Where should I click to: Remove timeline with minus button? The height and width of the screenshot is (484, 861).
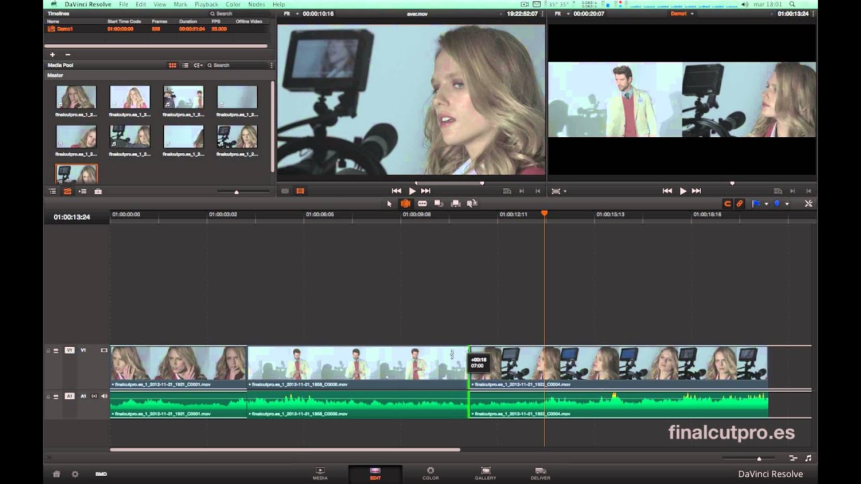[67, 54]
